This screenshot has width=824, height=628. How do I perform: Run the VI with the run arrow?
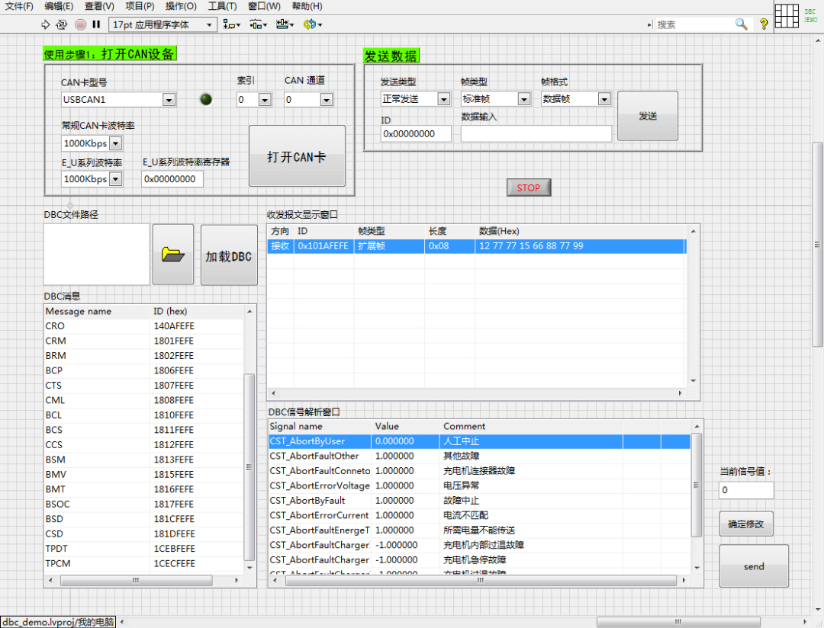pyautogui.click(x=46, y=24)
